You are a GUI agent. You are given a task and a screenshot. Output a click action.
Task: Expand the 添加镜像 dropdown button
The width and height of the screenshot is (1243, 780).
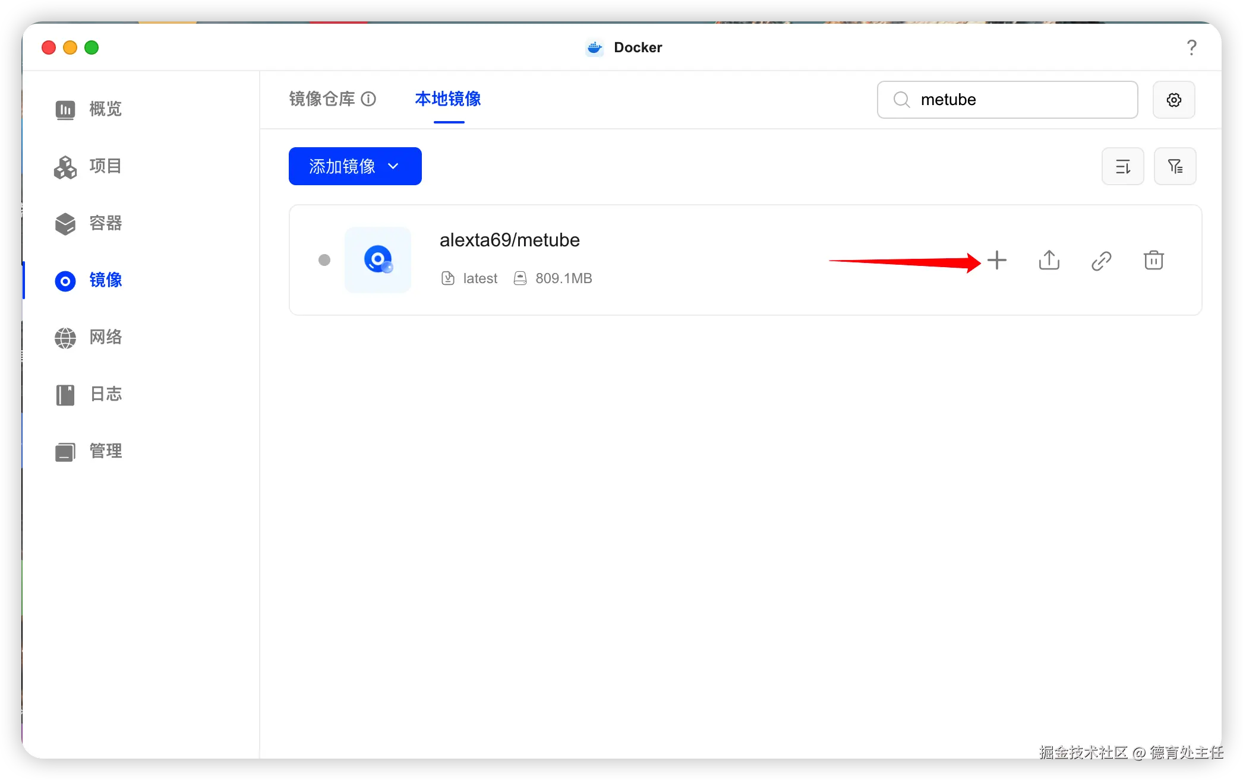[x=355, y=166]
